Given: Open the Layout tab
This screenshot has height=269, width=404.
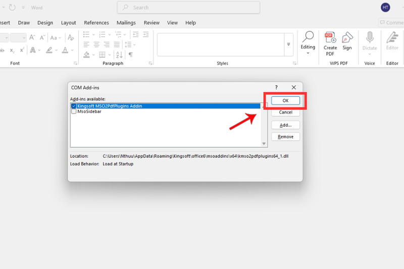Looking at the screenshot, I should click(x=68, y=23).
